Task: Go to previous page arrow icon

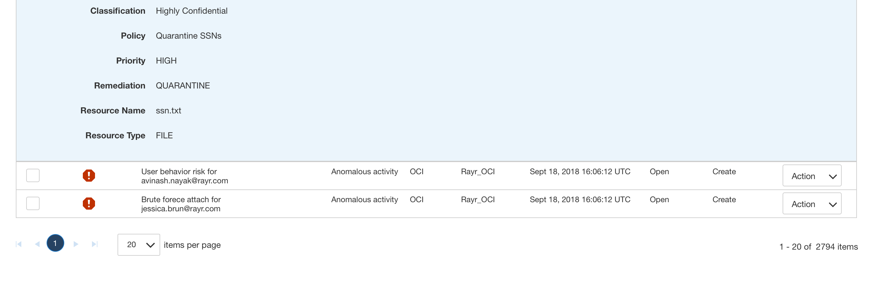Action: point(37,244)
